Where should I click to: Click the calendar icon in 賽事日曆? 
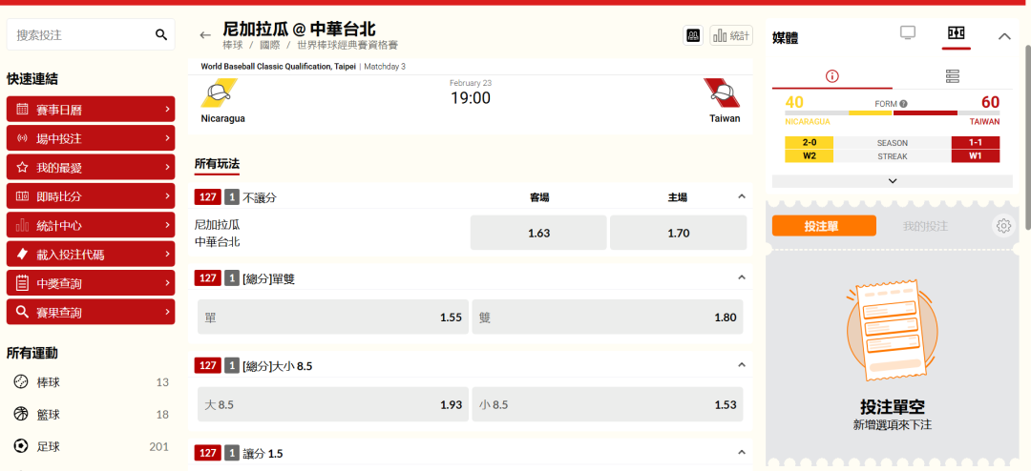(22, 110)
